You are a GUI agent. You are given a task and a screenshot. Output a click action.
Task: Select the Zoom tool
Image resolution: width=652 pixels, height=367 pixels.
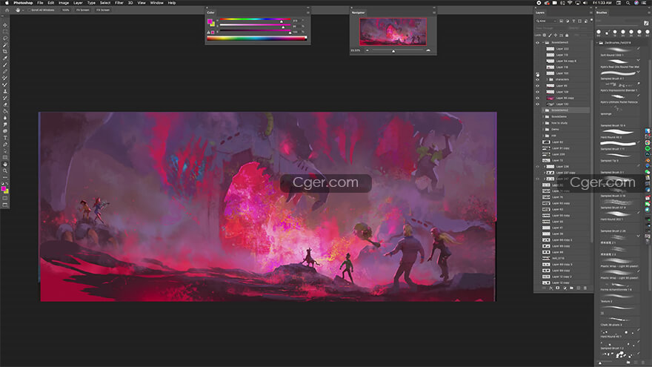(x=5, y=171)
